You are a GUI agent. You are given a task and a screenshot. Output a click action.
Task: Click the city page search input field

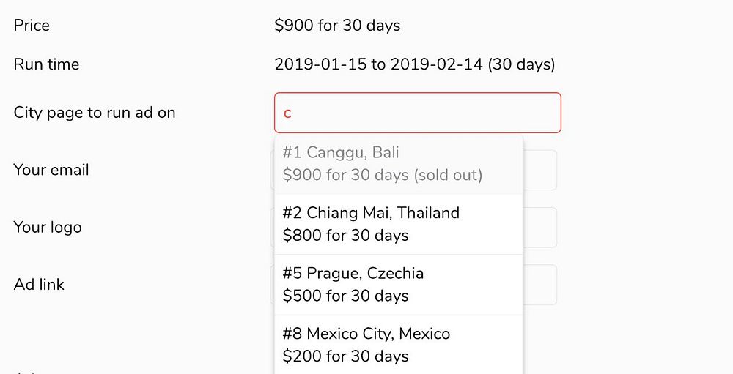click(418, 113)
